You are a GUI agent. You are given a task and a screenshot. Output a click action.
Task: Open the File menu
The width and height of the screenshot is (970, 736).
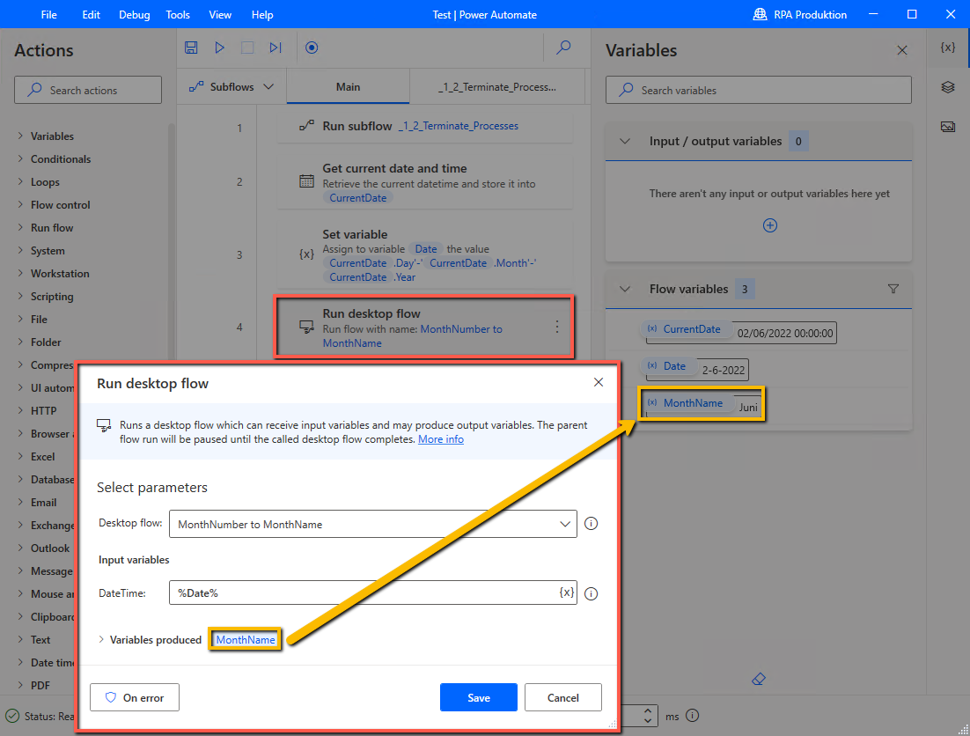(49, 15)
